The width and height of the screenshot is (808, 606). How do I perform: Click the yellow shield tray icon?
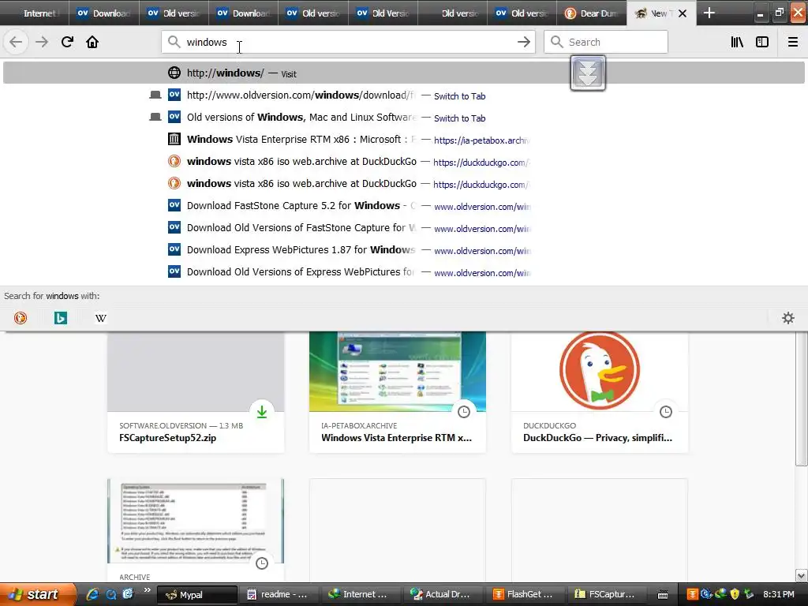coord(735,594)
